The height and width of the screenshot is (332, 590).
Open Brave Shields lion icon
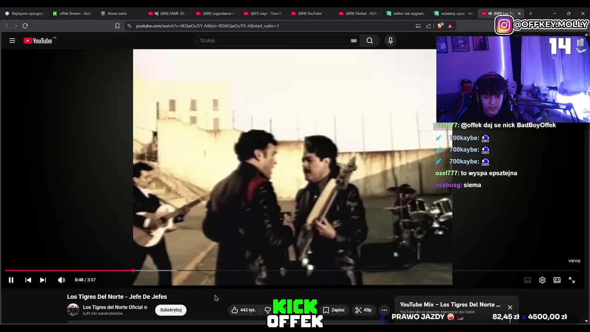440,26
